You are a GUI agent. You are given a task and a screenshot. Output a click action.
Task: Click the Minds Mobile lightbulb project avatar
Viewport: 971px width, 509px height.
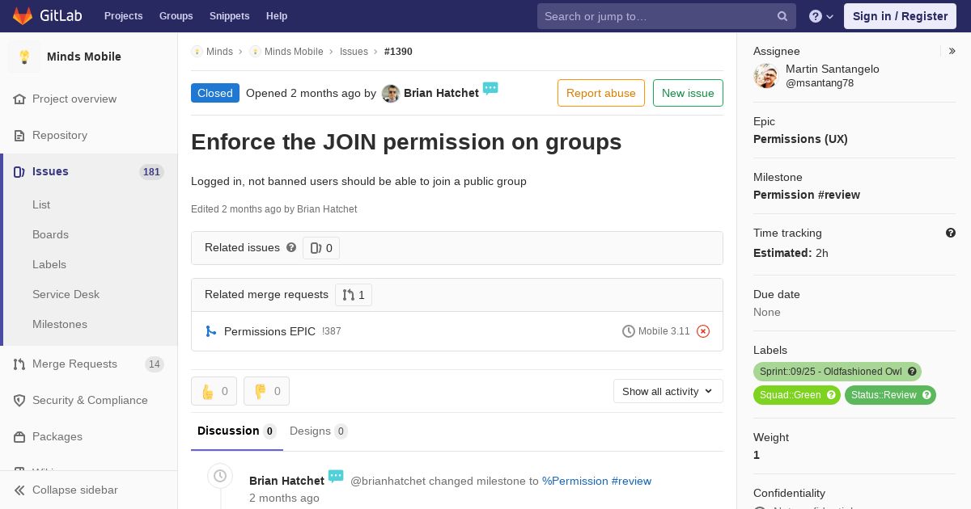click(24, 57)
